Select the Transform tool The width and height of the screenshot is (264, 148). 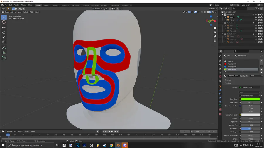point(4,42)
